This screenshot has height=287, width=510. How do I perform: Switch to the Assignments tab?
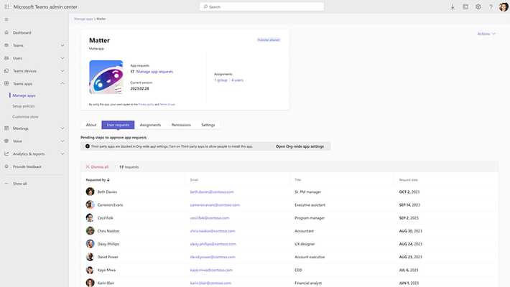click(x=150, y=125)
